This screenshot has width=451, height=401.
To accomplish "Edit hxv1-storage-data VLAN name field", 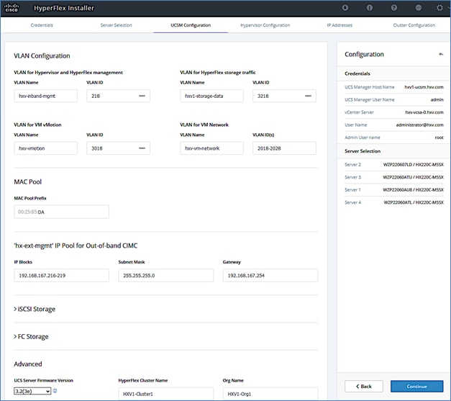I will pyautogui.click(x=211, y=96).
